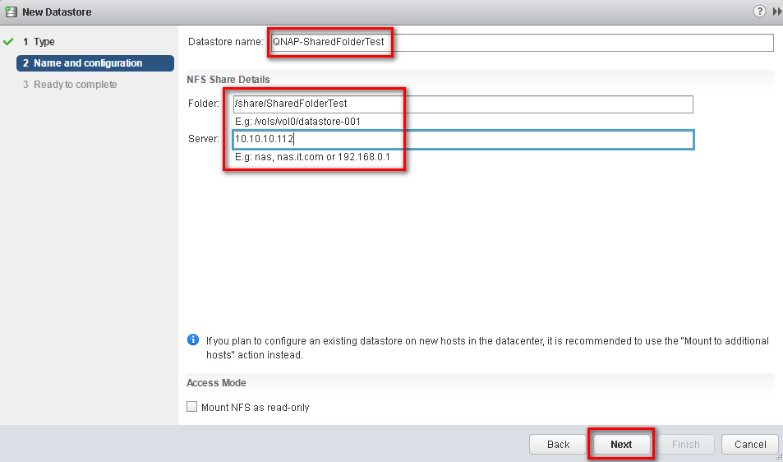Enable Mount NFS as read-only checkbox
Screen dimensions: 783x462
[x=191, y=407]
